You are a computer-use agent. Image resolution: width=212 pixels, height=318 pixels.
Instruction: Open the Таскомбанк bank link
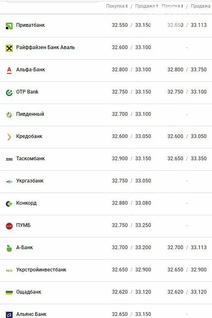coord(30,159)
